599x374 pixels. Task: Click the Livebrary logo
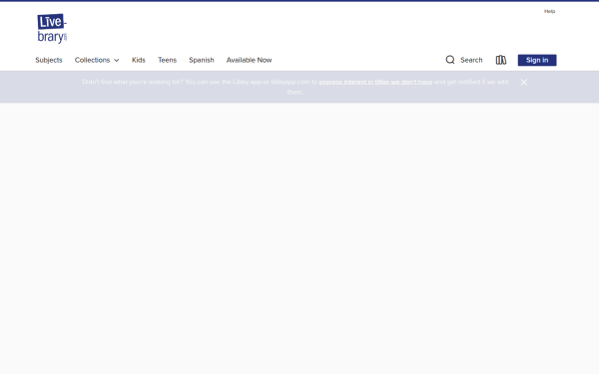click(52, 29)
